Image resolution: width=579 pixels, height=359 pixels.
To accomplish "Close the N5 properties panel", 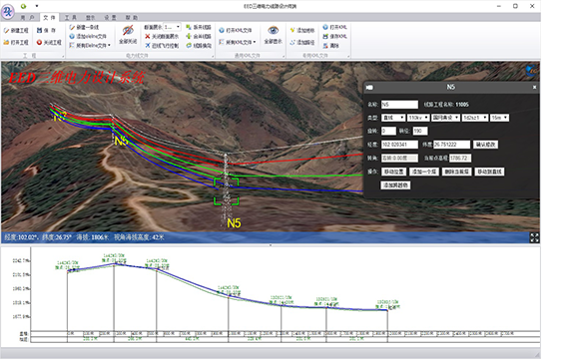I will pos(534,87).
